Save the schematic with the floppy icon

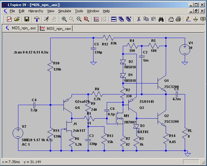click(x=27, y=19)
